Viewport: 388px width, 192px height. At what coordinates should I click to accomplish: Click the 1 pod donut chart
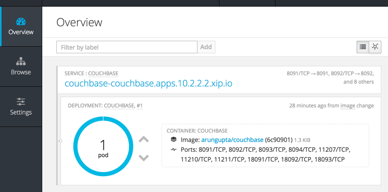(x=103, y=146)
